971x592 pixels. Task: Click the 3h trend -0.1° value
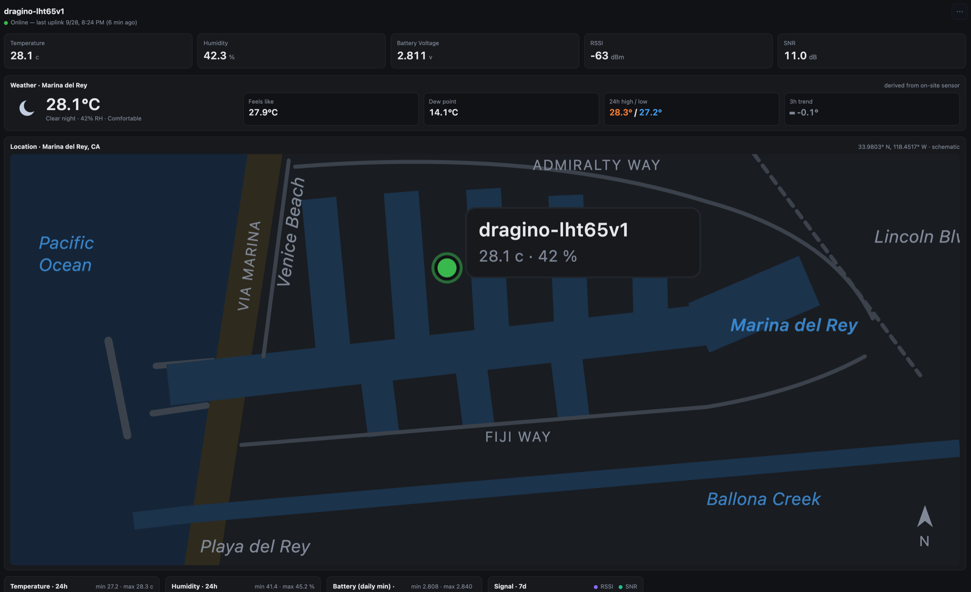(x=808, y=113)
